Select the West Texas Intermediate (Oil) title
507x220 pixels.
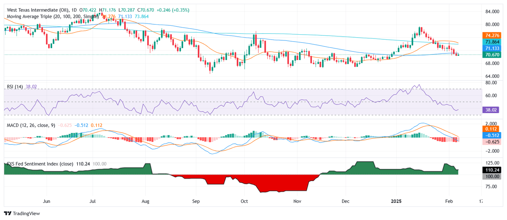[x=38, y=10]
